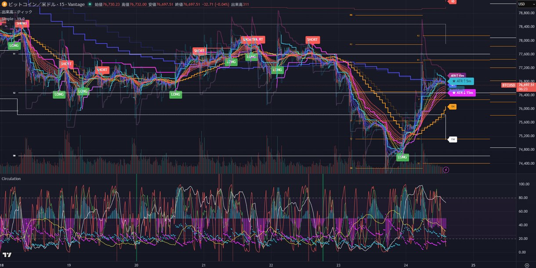Screen dimensions: 536x268
Task: Click the BTCUSD price label on scale
Action: pyautogui.click(x=508, y=85)
